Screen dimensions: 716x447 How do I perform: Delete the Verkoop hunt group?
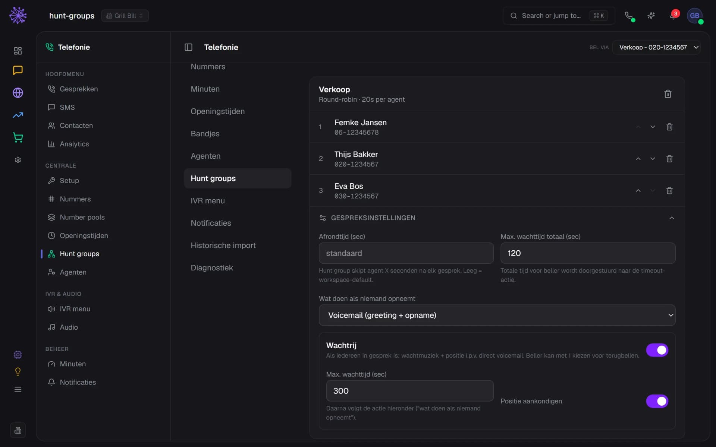pyautogui.click(x=668, y=94)
